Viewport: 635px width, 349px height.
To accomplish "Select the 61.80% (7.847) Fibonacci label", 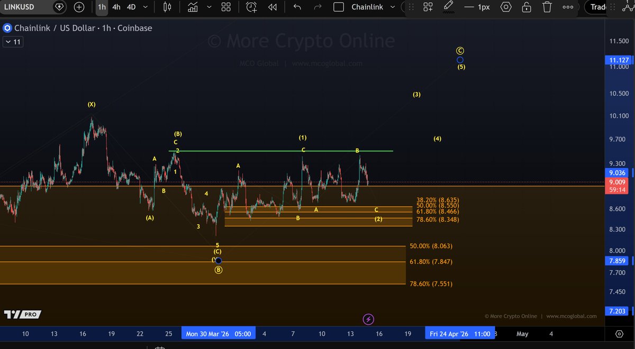I will 431,262.
